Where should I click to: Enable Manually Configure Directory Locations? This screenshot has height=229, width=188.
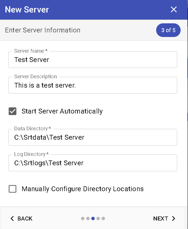coord(13,189)
